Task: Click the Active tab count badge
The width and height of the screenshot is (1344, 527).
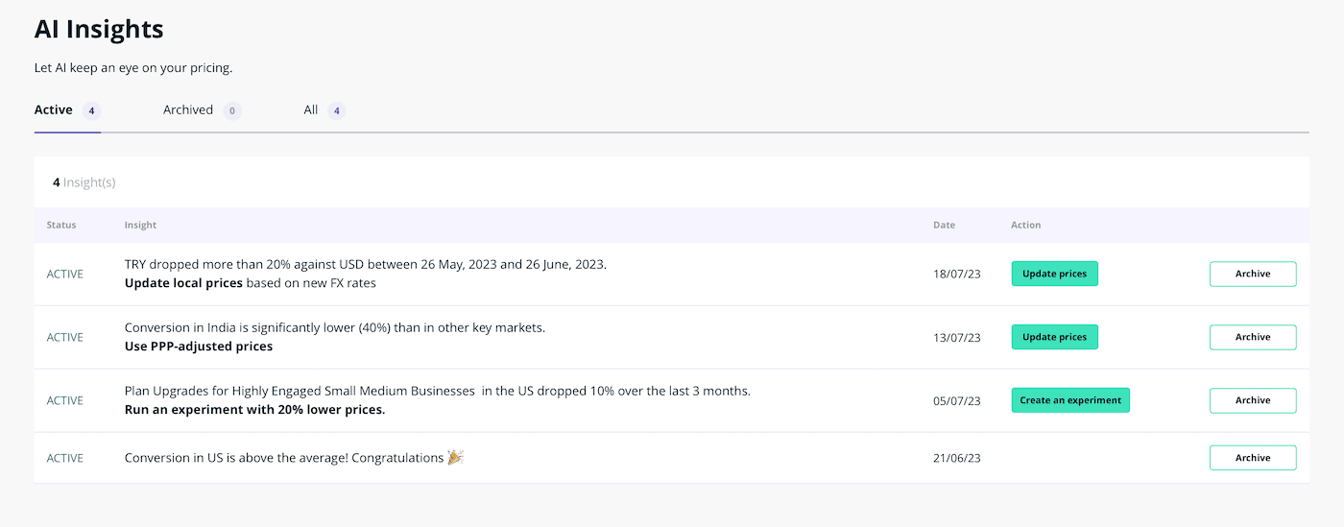Action: (91, 111)
